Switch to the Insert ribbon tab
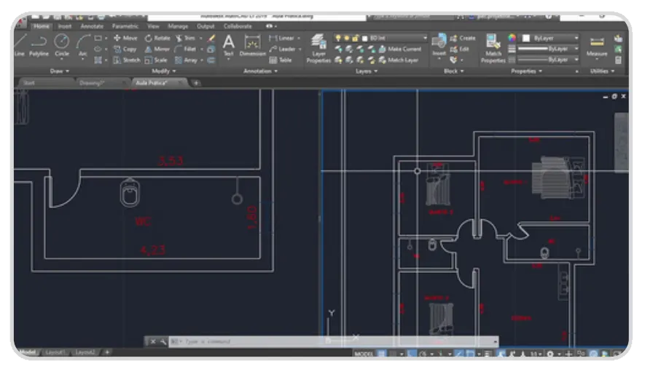This screenshot has width=645, height=369. click(65, 26)
